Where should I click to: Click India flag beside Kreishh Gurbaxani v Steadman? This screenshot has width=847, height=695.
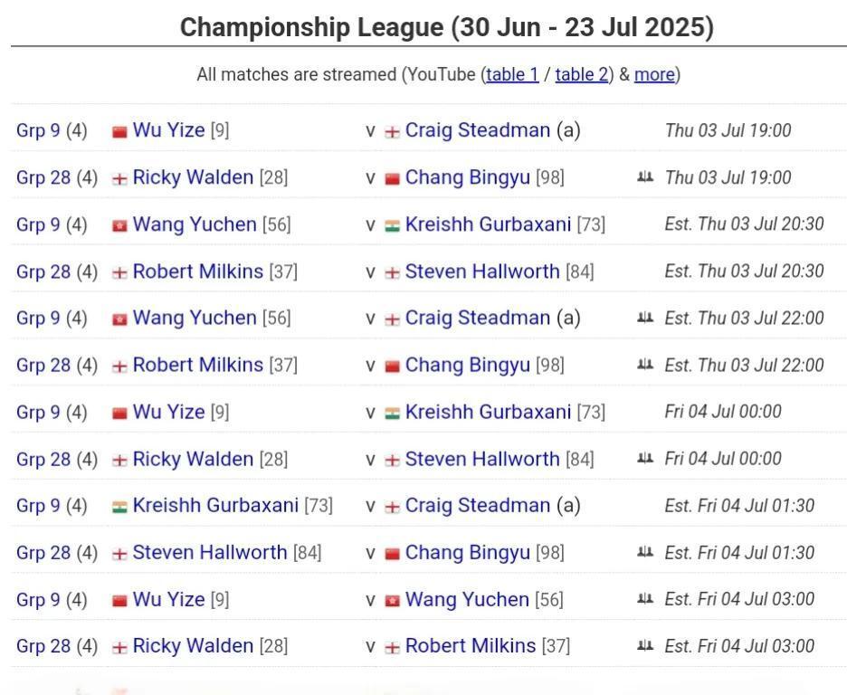click(119, 507)
